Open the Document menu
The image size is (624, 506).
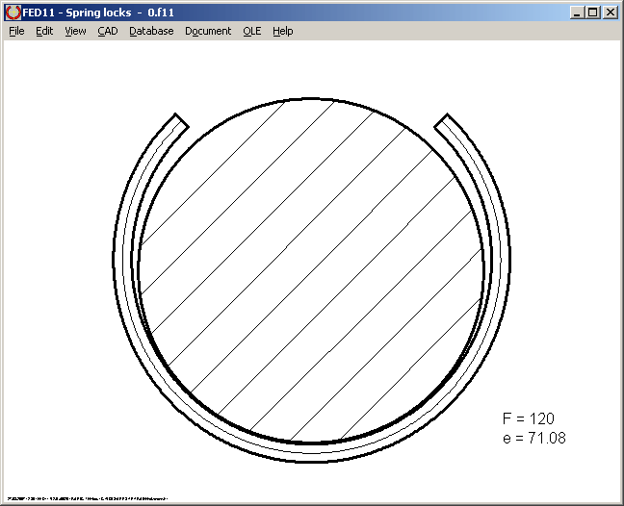(208, 31)
